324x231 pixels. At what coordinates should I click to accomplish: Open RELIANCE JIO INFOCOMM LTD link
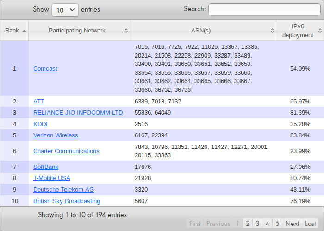click(78, 113)
